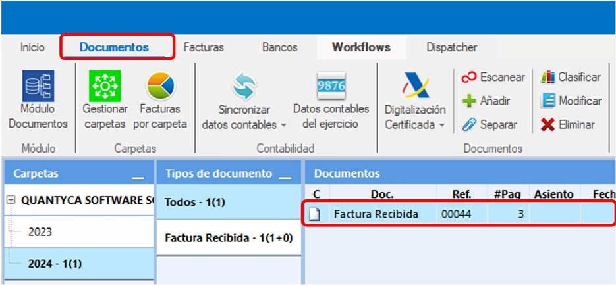Image resolution: width=616 pixels, height=286 pixels.
Task: Minimize the Carpetas panel
Action: coord(138,177)
